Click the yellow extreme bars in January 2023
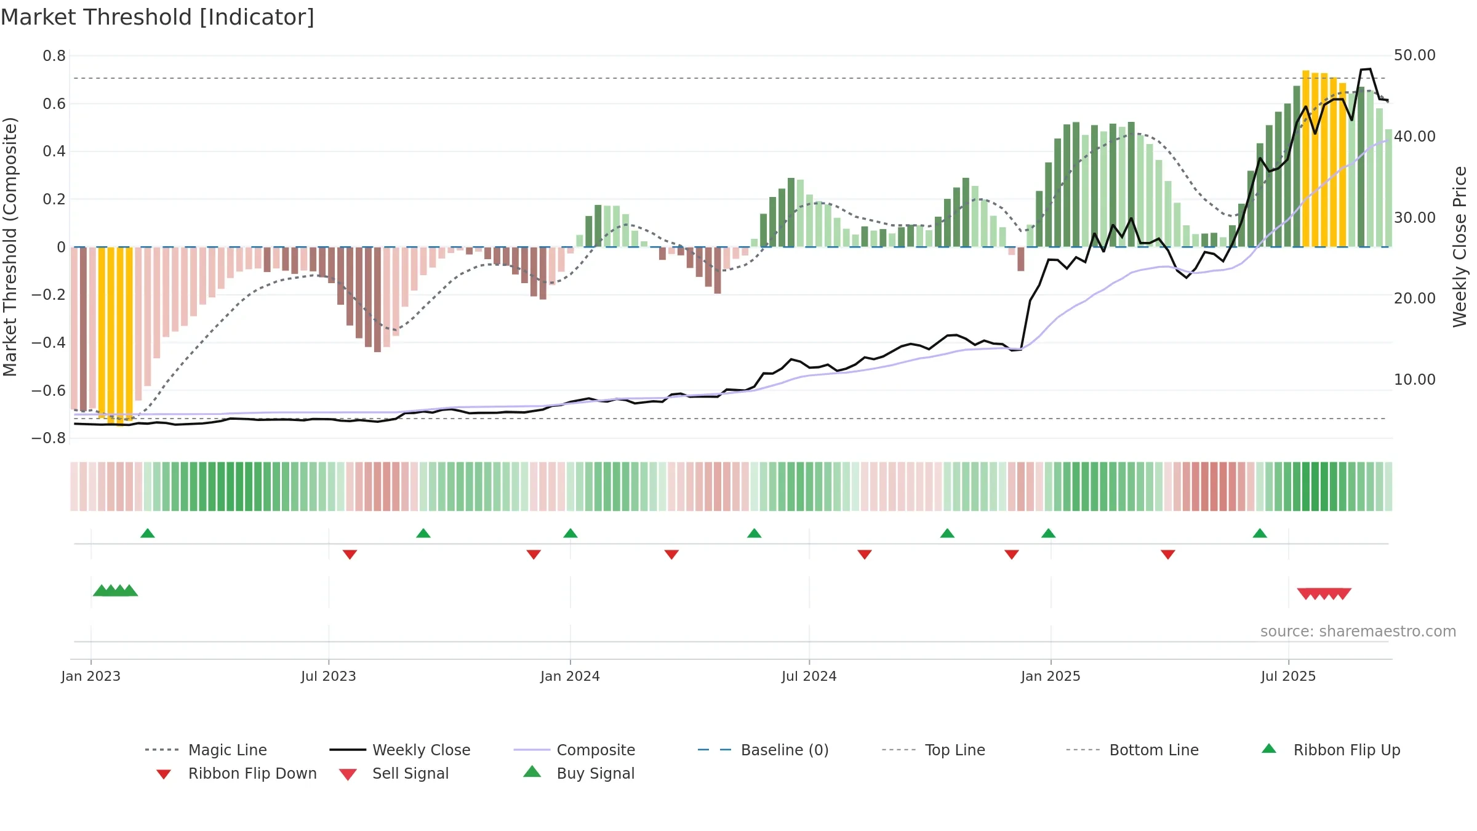1477x831 pixels. (116, 335)
